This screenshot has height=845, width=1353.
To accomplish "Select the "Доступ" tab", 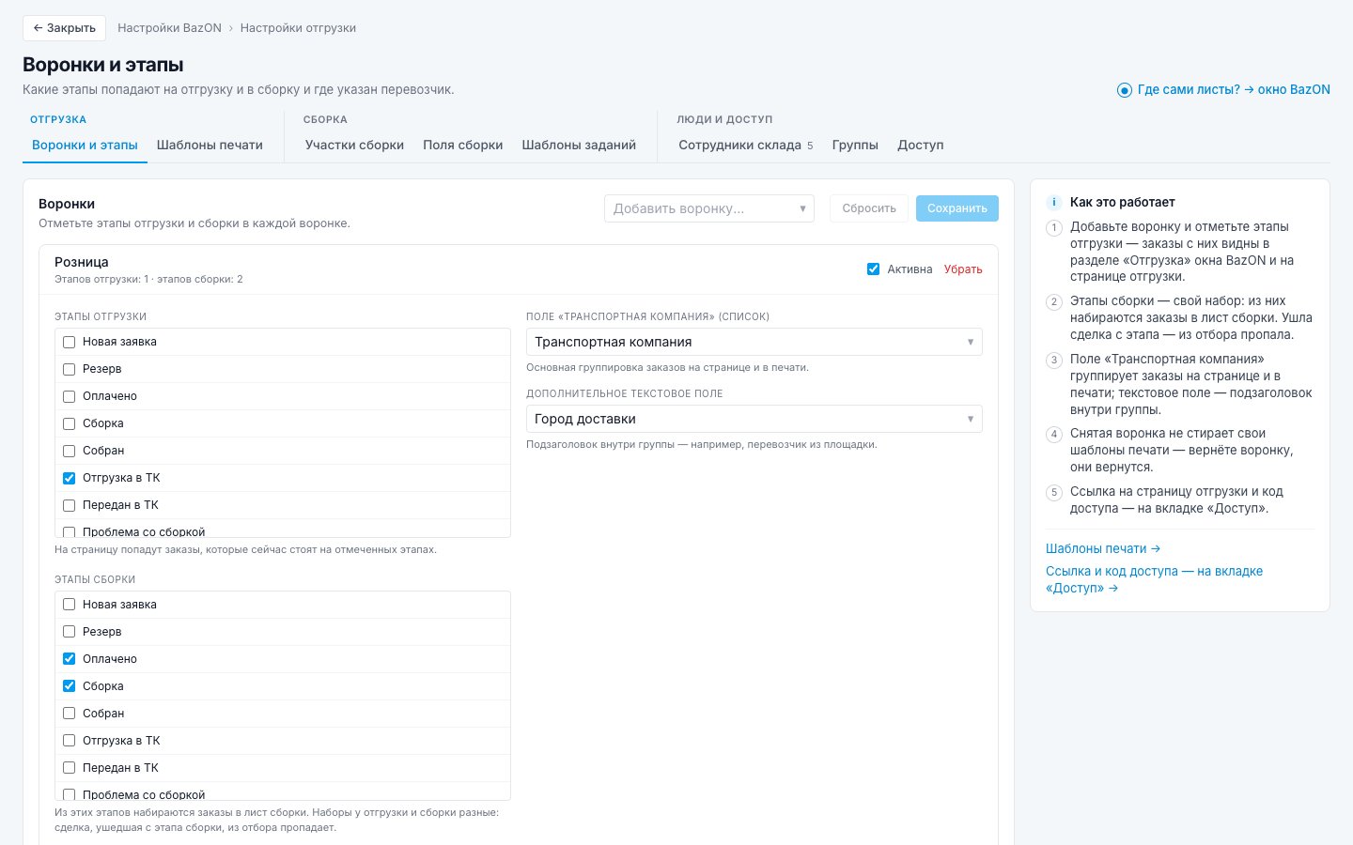I will [920, 145].
